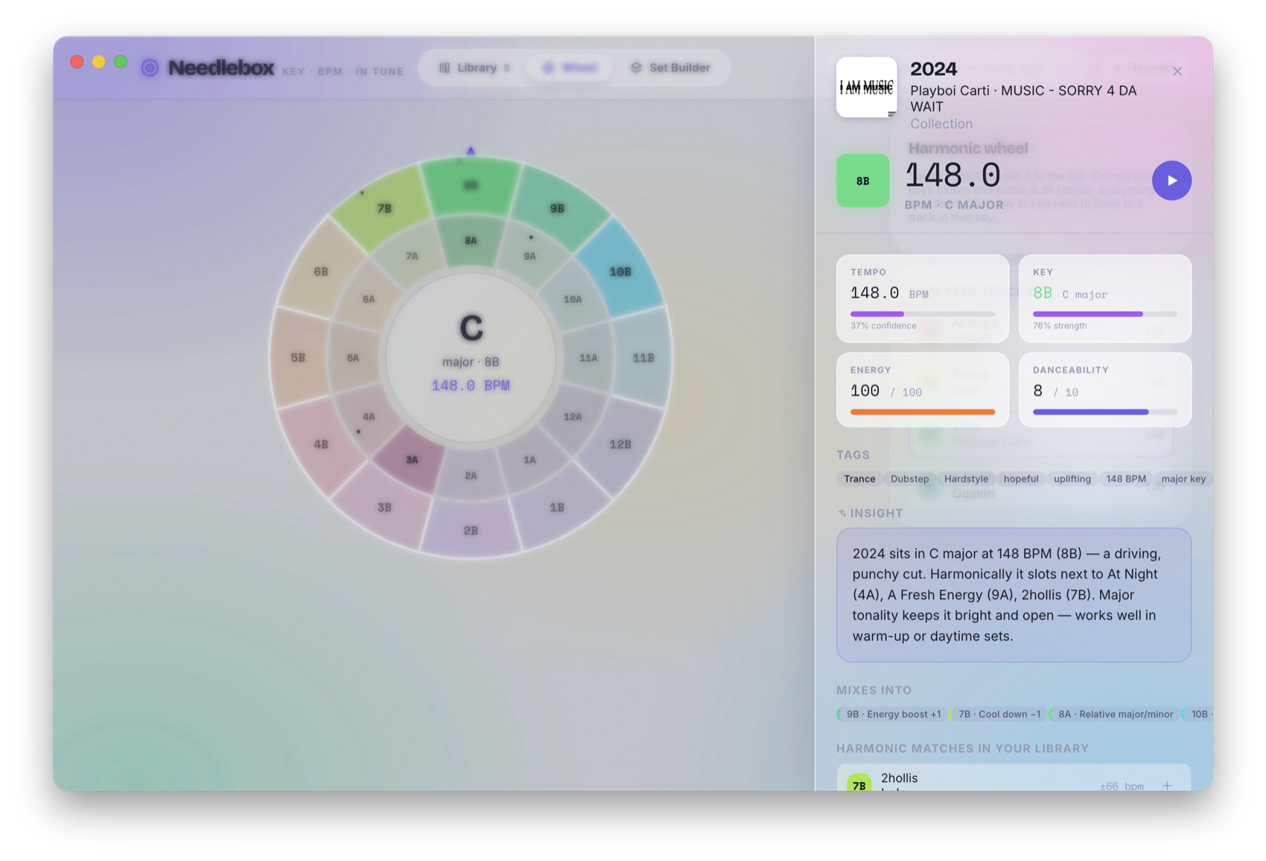1266x861 pixels.
Task: Click the I AM MUSIC album artwork
Action: click(x=866, y=88)
